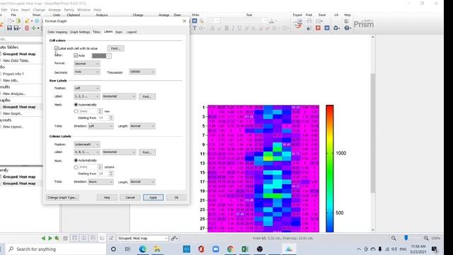
Task: Open Row Labels Position dropdown showing Left
Action: [x=86, y=88]
